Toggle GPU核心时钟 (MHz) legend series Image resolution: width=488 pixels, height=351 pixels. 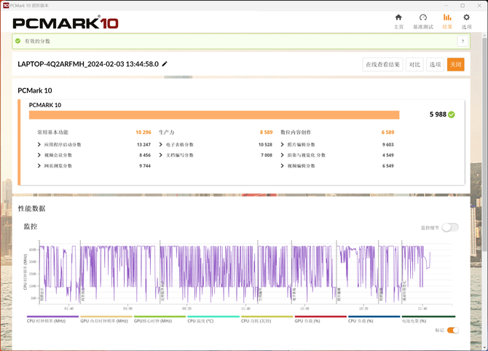(x=160, y=319)
